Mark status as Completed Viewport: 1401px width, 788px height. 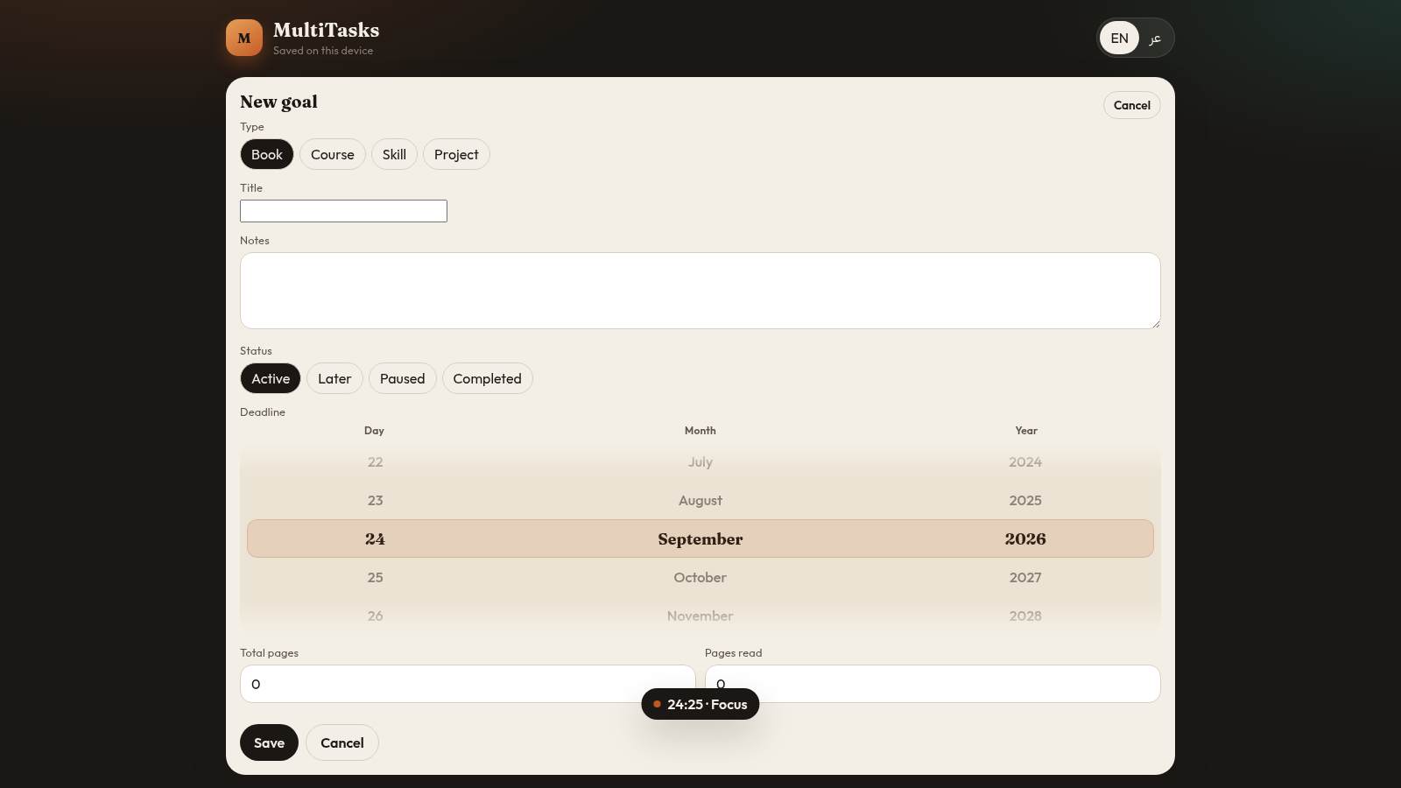[x=487, y=378]
